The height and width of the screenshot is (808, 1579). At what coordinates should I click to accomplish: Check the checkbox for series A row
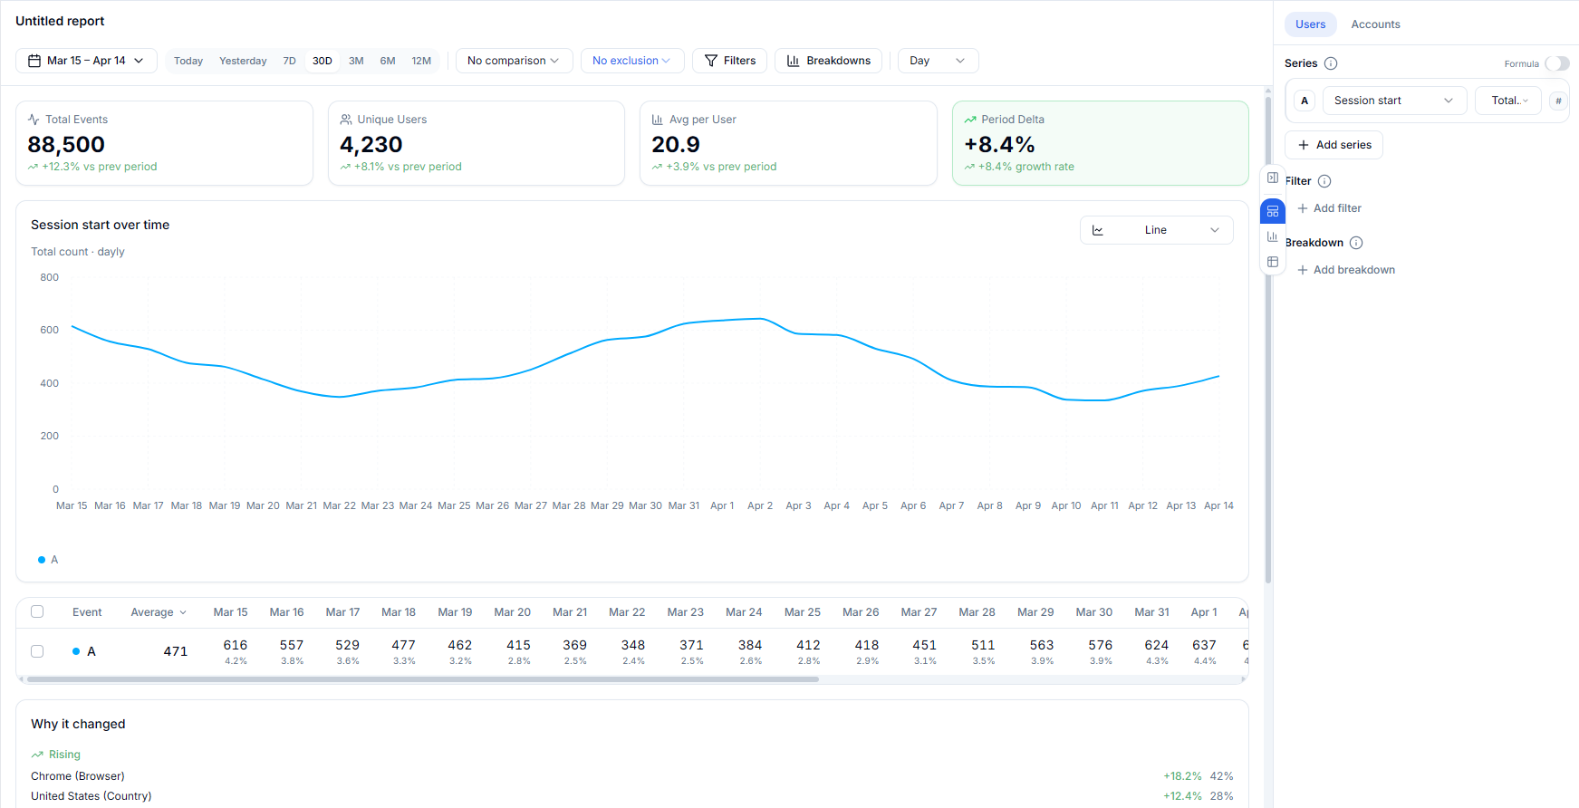point(37,651)
